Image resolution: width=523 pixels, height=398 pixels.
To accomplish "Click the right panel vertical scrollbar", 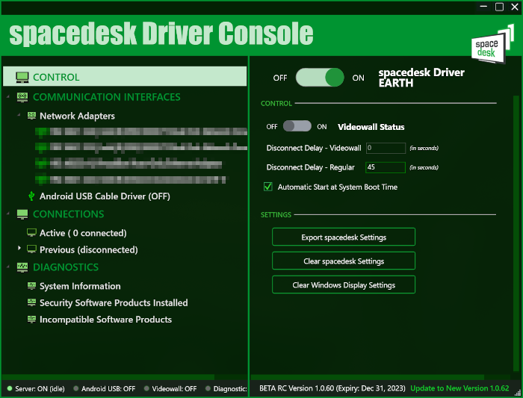I will [516, 233].
